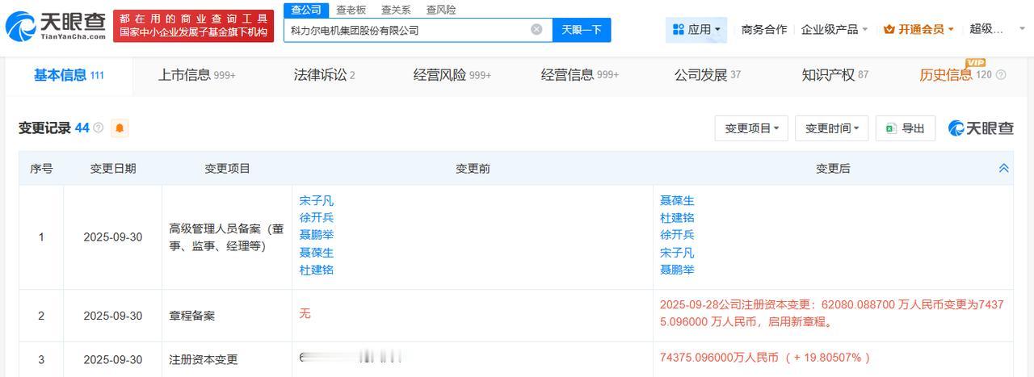This screenshot has width=1034, height=377.
Task: Open help icon next to 变更记录 44
Action: click(x=99, y=128)
